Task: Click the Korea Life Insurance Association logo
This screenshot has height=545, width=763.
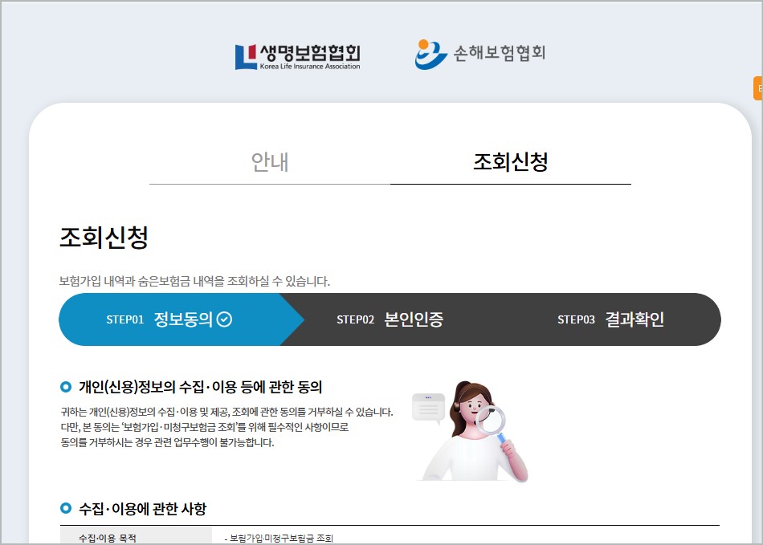Action: (298, 55)
